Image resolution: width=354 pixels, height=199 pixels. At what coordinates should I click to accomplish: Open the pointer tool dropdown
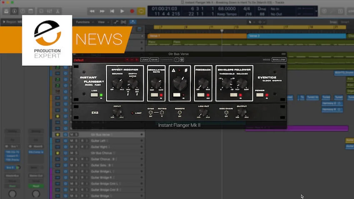tap(251, 22)
